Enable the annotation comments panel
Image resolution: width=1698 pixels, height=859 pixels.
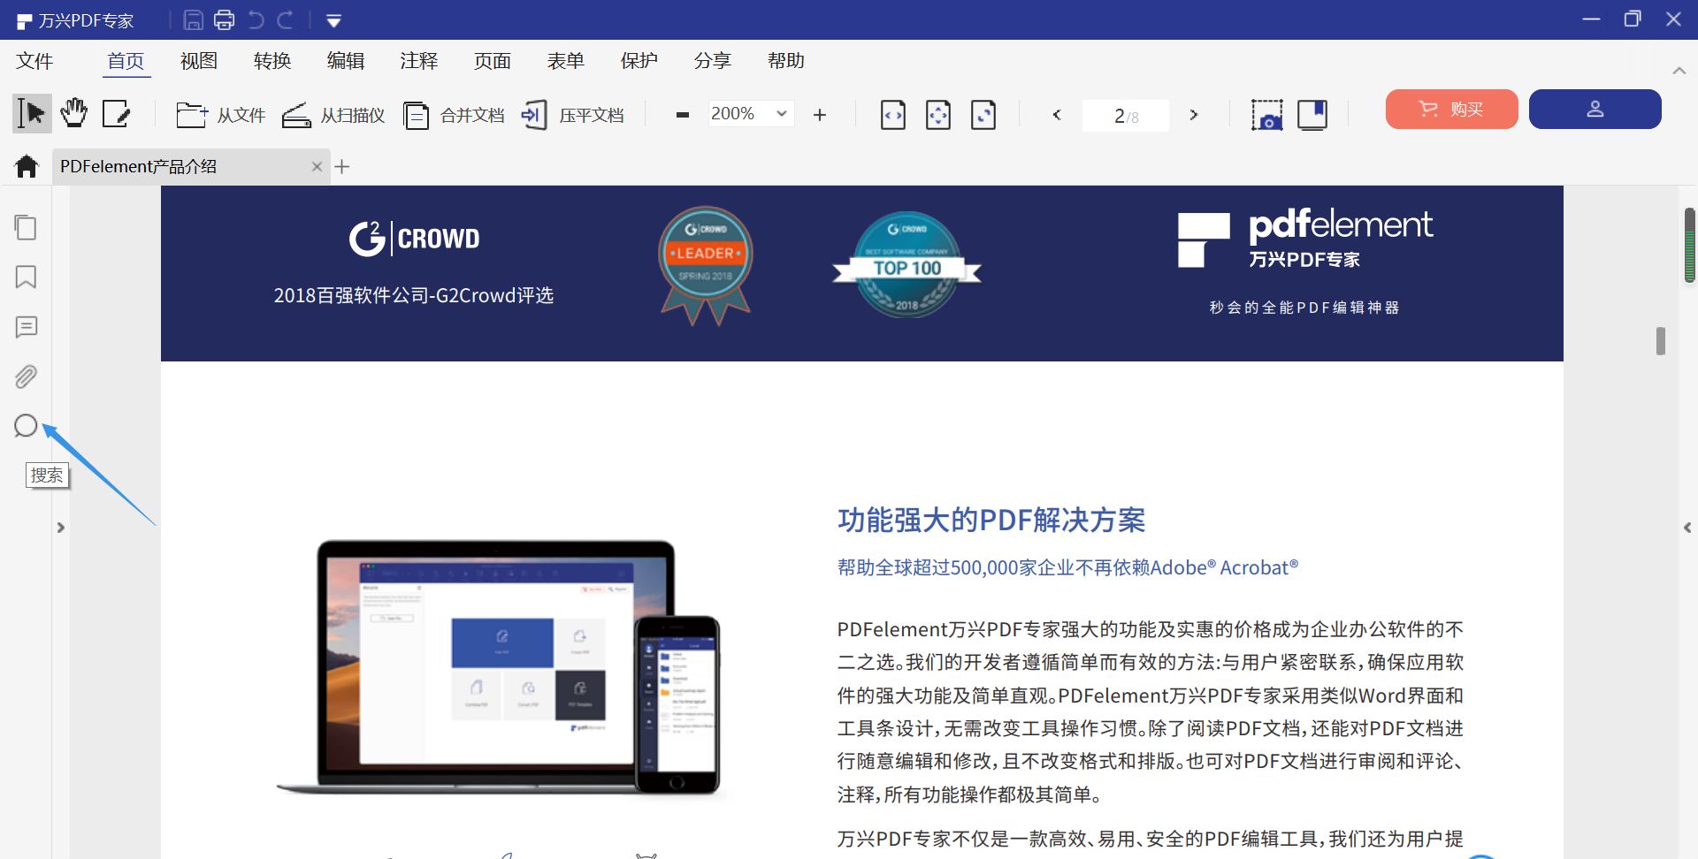25,327
